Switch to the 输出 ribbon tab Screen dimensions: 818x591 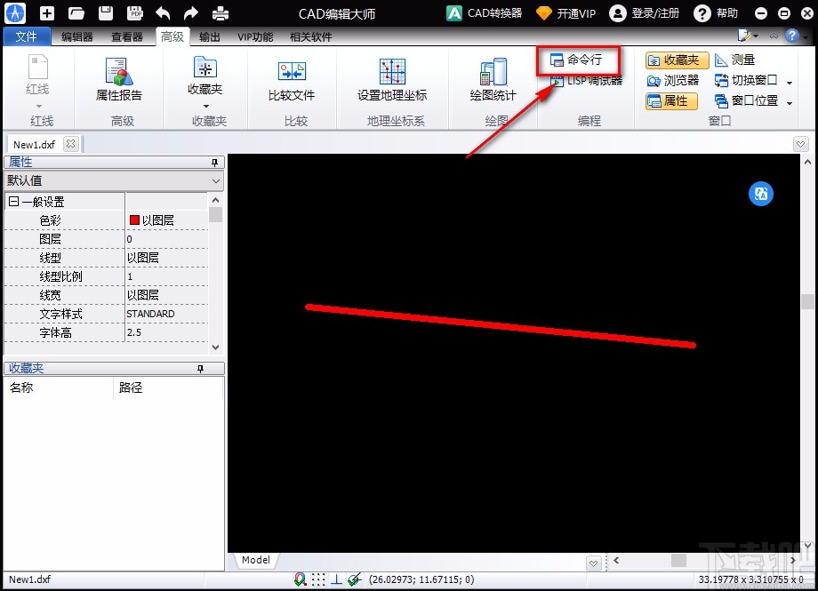pyautogui.click(x=210, y=36)
